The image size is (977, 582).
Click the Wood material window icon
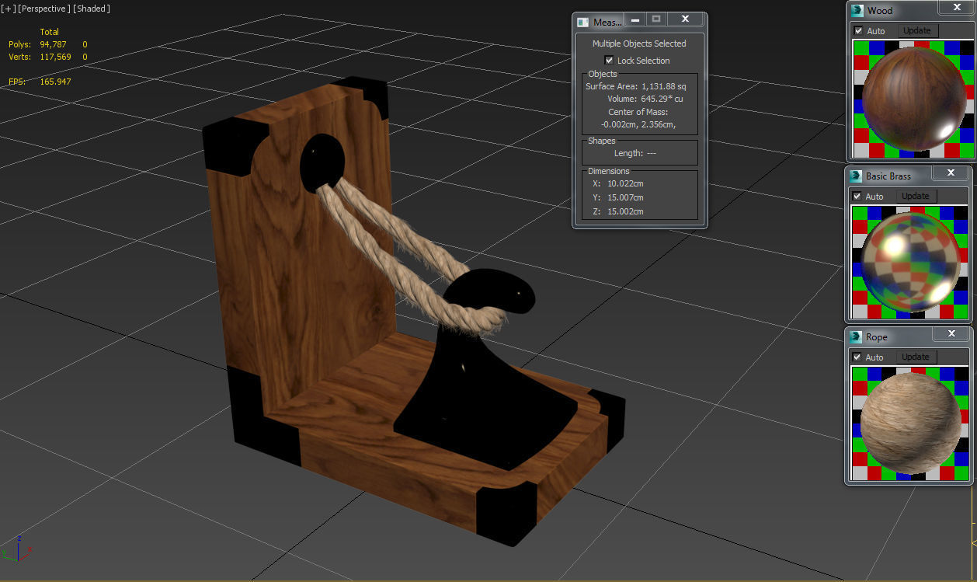[857, 10]
